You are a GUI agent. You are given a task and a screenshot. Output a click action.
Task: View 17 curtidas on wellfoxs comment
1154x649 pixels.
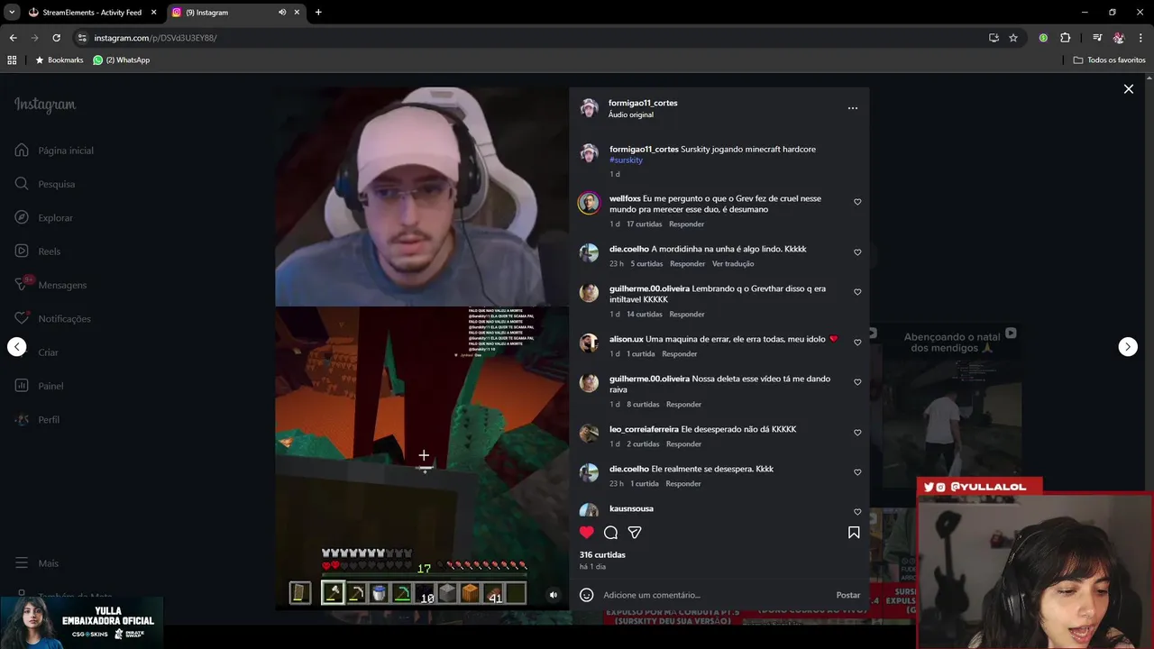click(x=645, y=224)
